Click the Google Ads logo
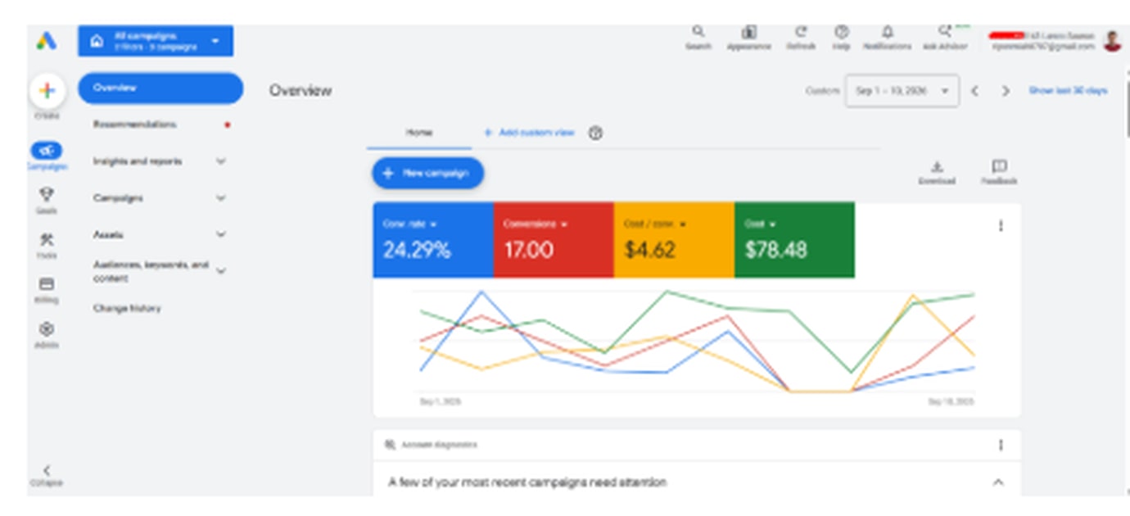Viewport: 1130px width, 516px height. [x=46, y=41]
